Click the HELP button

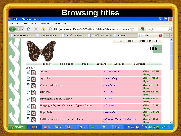pos(132,41)
